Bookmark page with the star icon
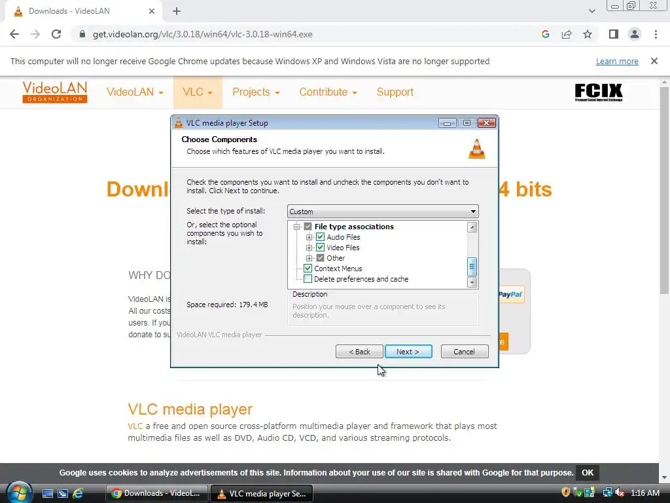670x503 pixels. [588, 34]
